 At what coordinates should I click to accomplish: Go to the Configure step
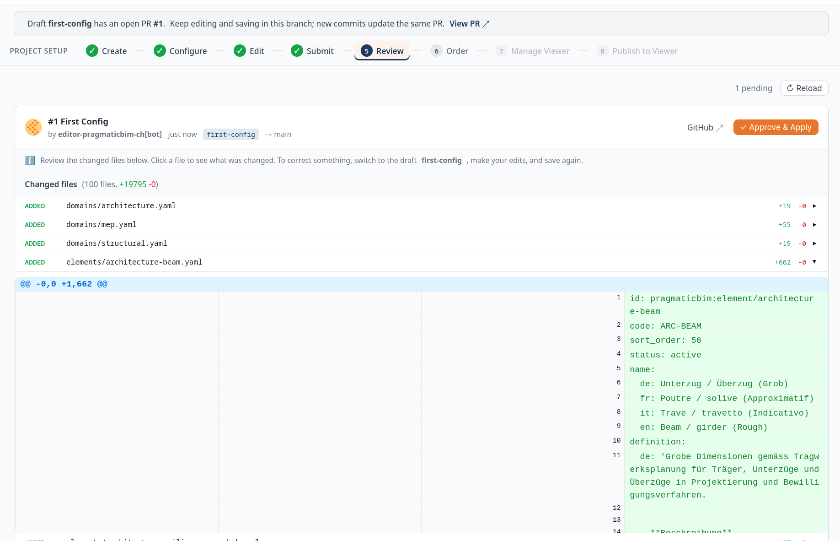click(180, 51)
